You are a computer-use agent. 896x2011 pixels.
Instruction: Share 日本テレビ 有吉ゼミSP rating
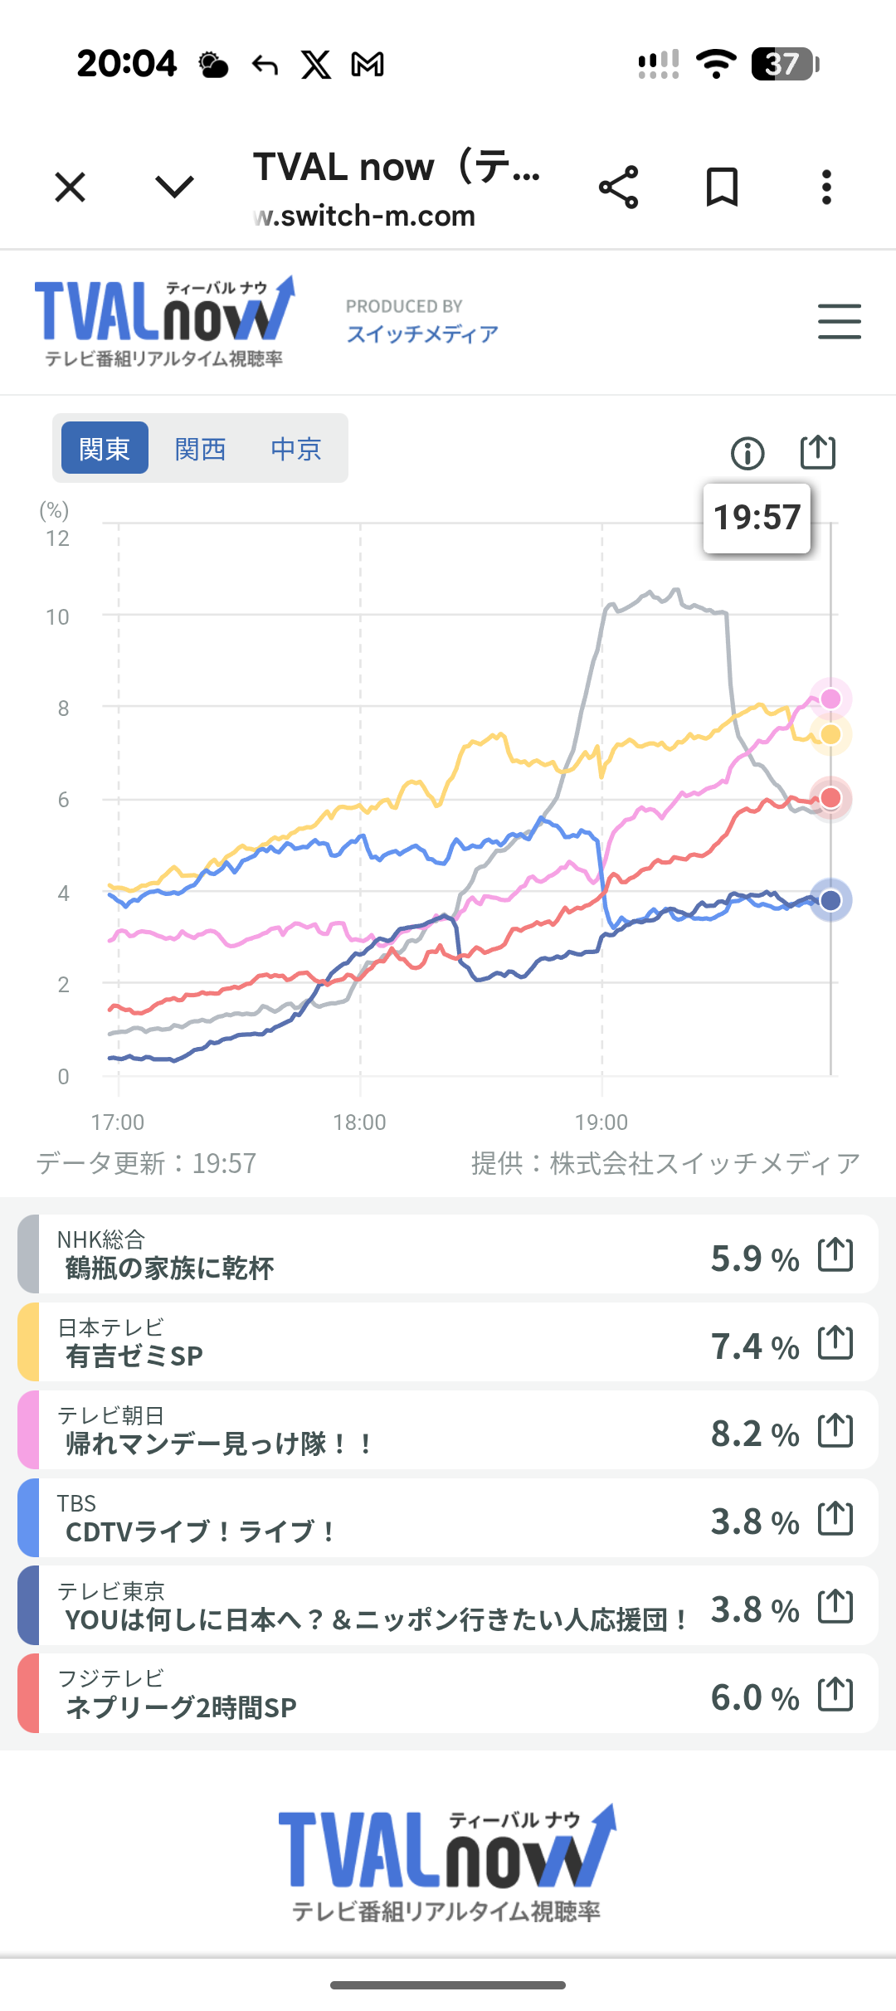point(835,1342)
